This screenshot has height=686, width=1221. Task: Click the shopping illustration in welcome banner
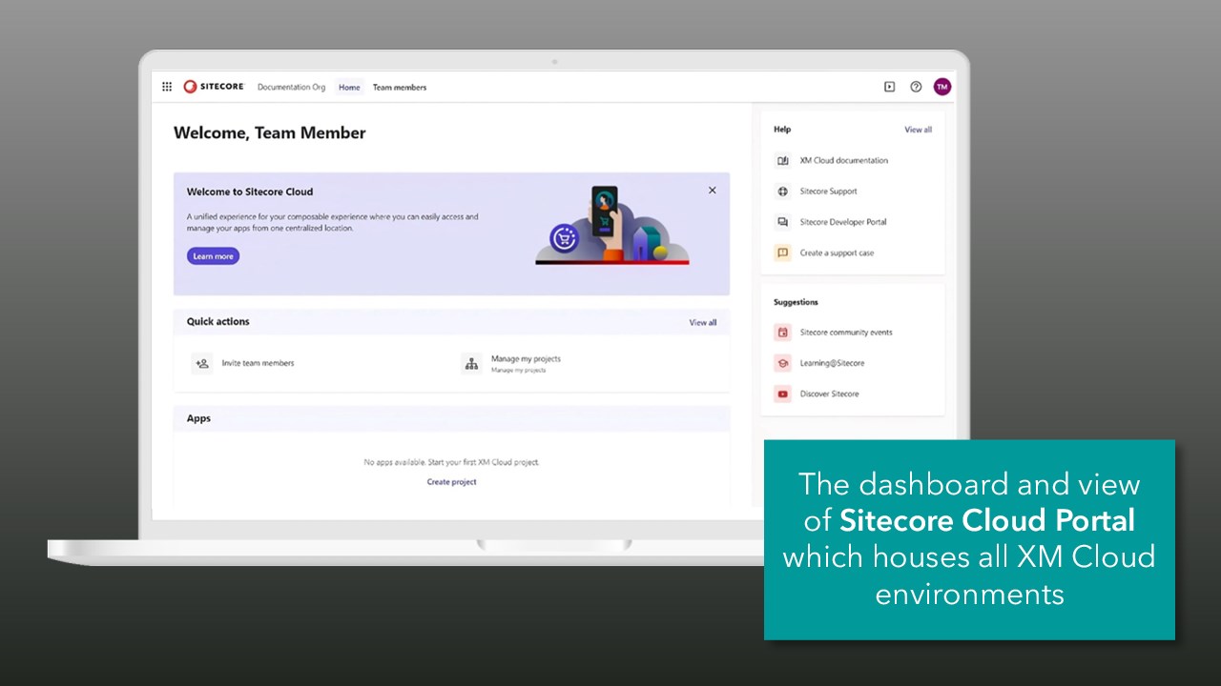(x=611, y=227)
